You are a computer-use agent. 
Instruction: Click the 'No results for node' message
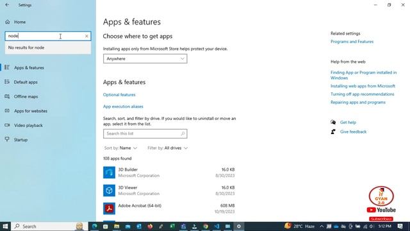[26, 47]
